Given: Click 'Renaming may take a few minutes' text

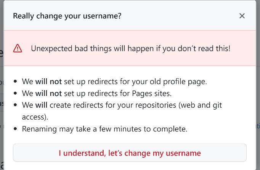Looking at the screenshot, I should [x=104, y=129].
